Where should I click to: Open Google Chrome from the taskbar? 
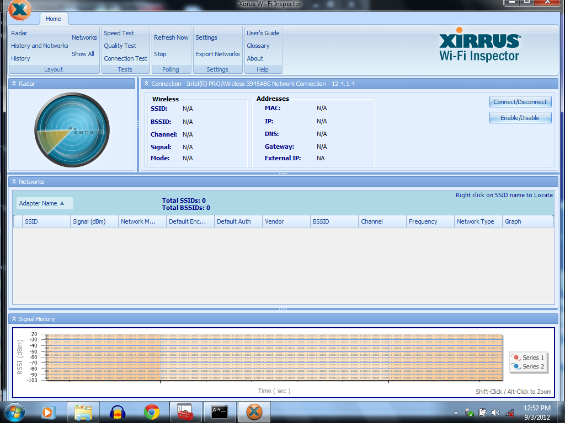[x=151, y=411]
